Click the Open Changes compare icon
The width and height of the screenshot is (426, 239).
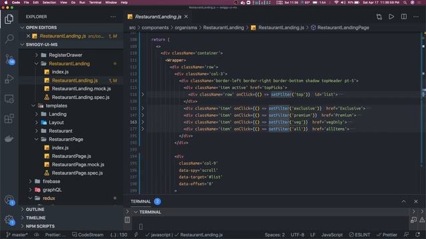click(x=379, y=17)
